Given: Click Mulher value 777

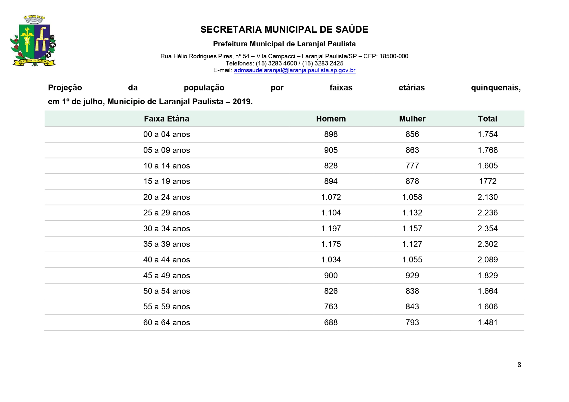Looking at the screenshot, I should click(412, 166).
